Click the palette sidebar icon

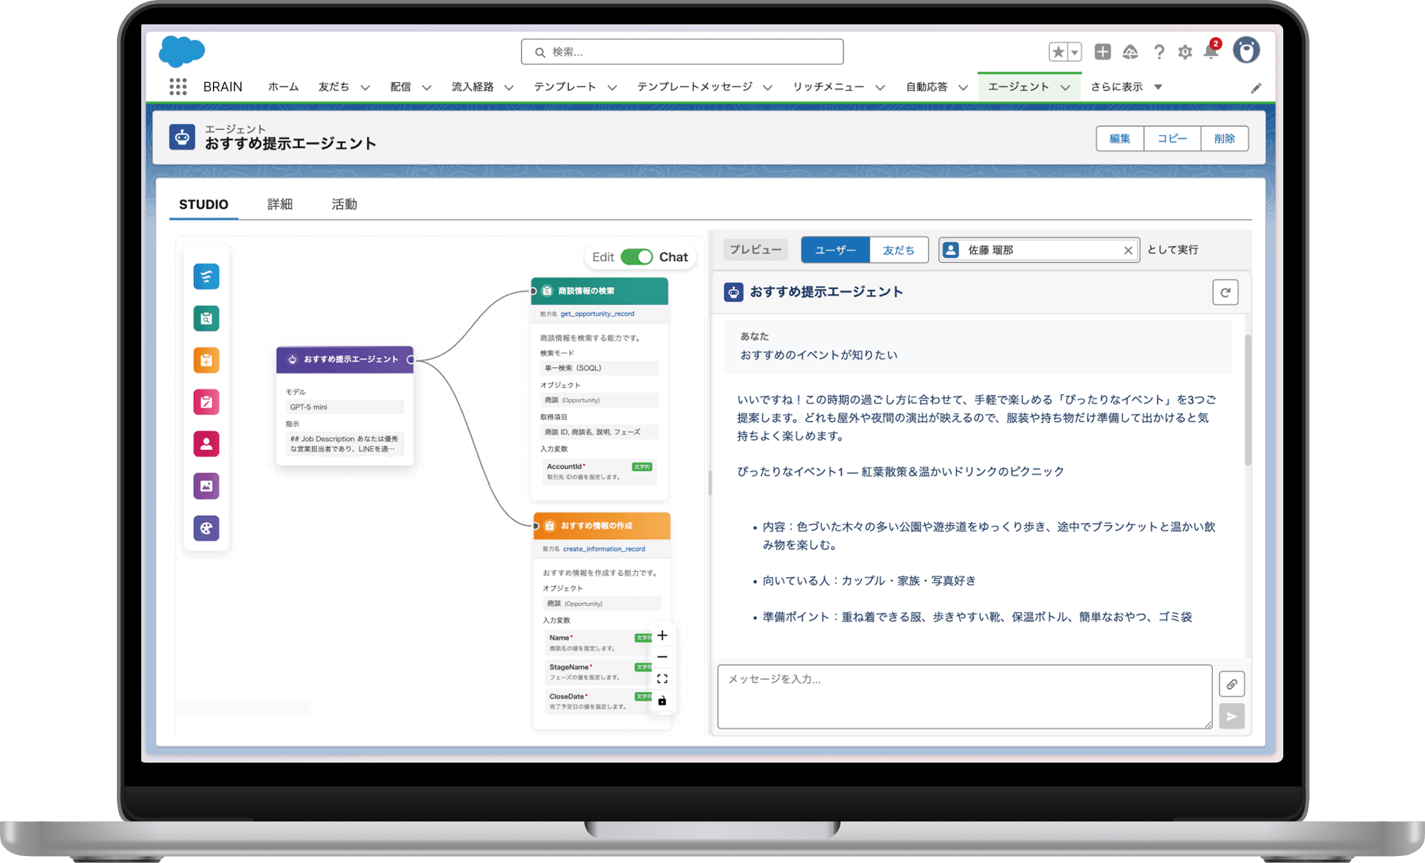pos(206,528)
